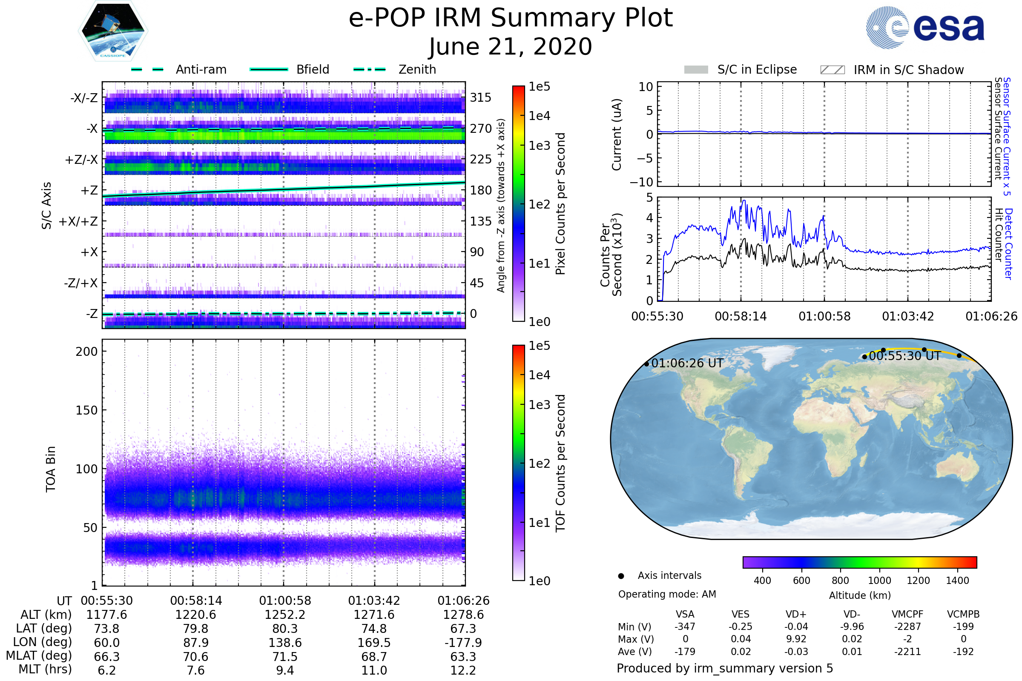Click the Anti-ram dashed legend line
1022x681 pixels.
click(x=147, y=69)
